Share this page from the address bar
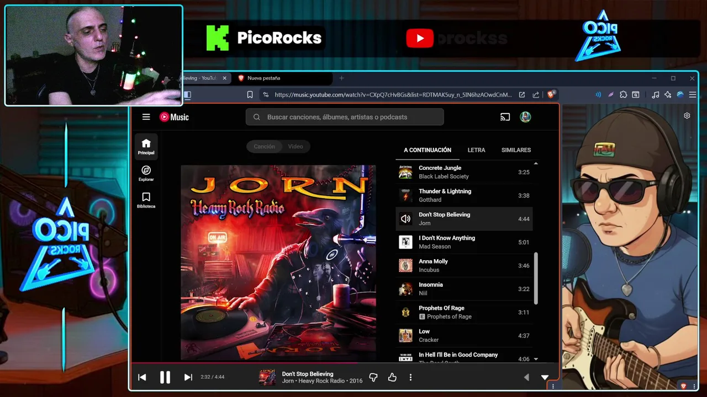The height and width of the screenshot is (397, 707). (x=536, y=95)
